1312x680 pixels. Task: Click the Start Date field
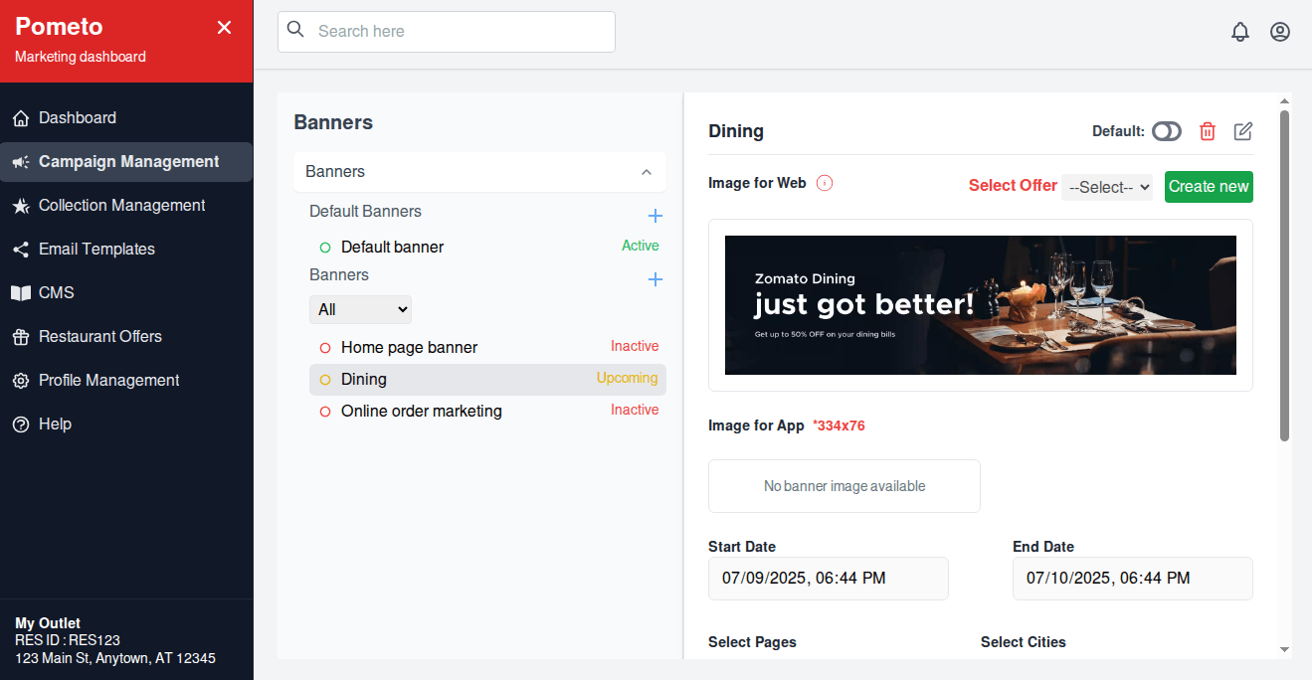828,578
